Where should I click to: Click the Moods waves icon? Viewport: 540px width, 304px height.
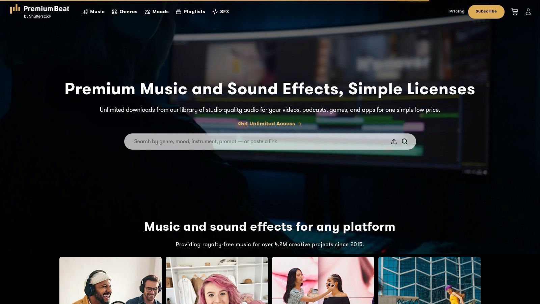147,11
